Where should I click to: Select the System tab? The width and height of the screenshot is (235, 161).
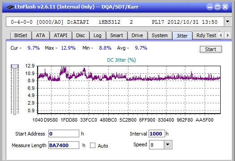click(160, 35)
